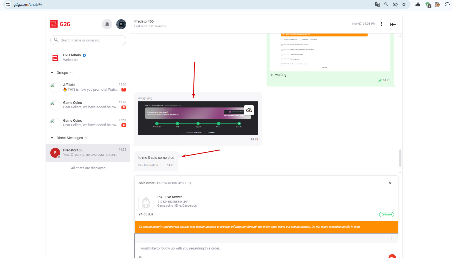Open the sent order screenshot above 'im waiting'
Screen dimensions: 452x258
pos(330,52)
